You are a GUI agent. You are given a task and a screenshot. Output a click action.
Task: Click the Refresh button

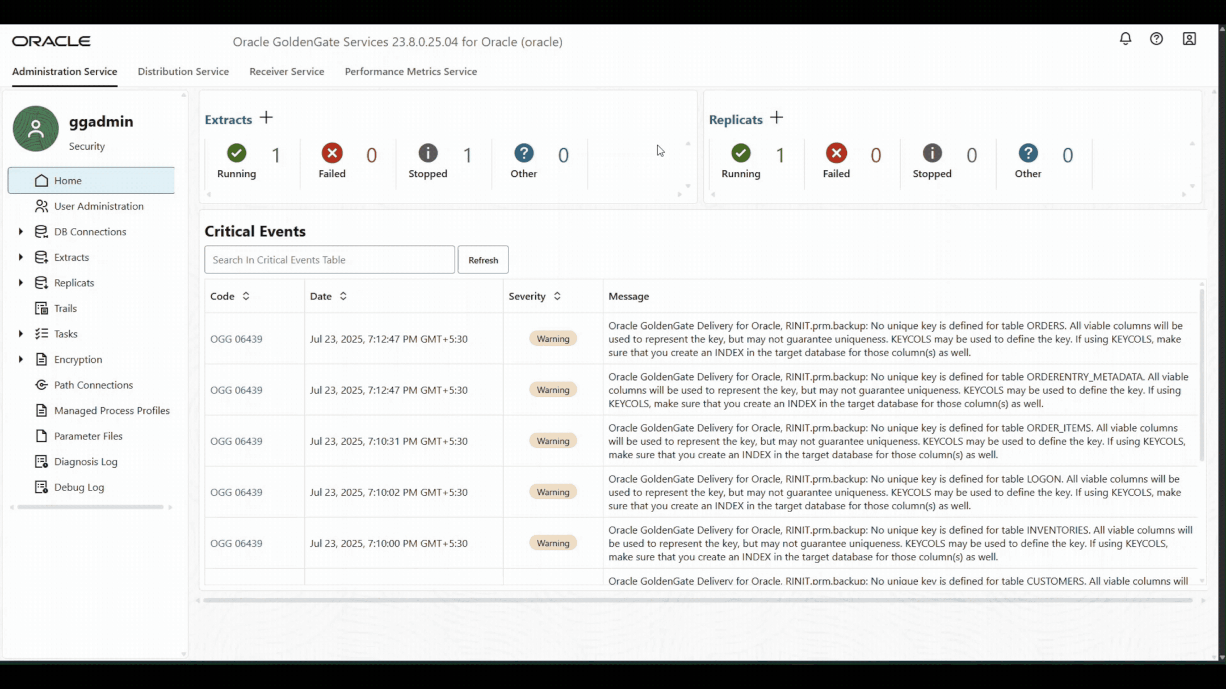click(x=483, y=260)
